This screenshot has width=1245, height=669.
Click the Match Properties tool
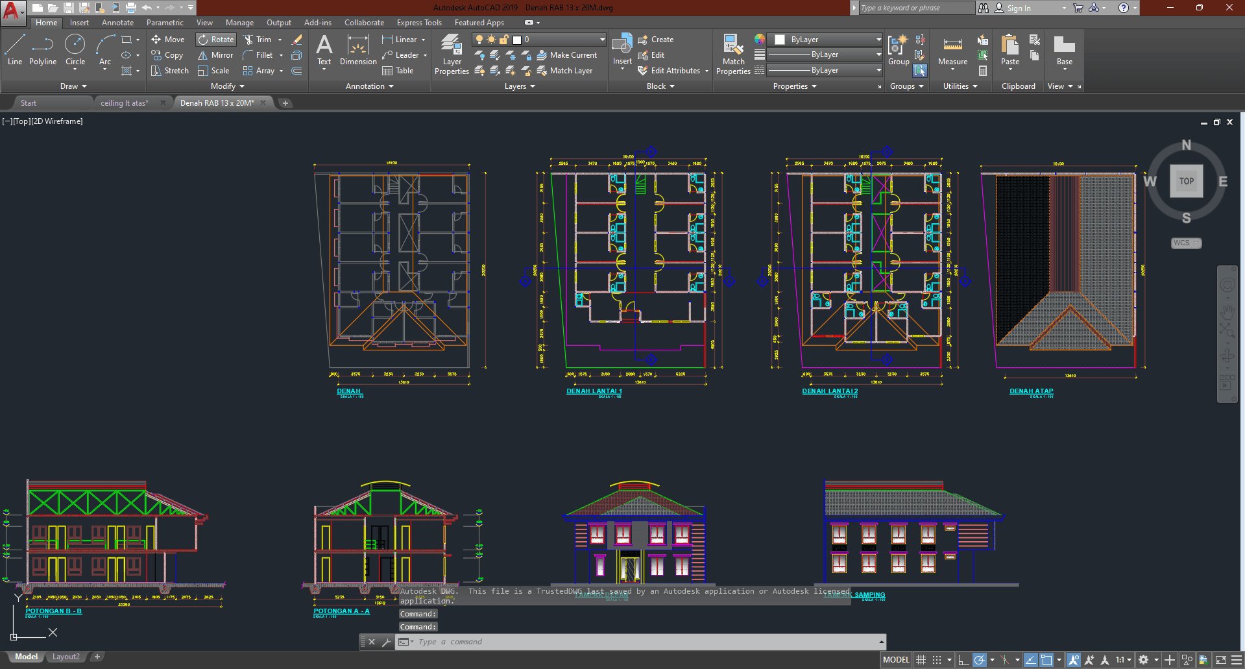point(733,55)
